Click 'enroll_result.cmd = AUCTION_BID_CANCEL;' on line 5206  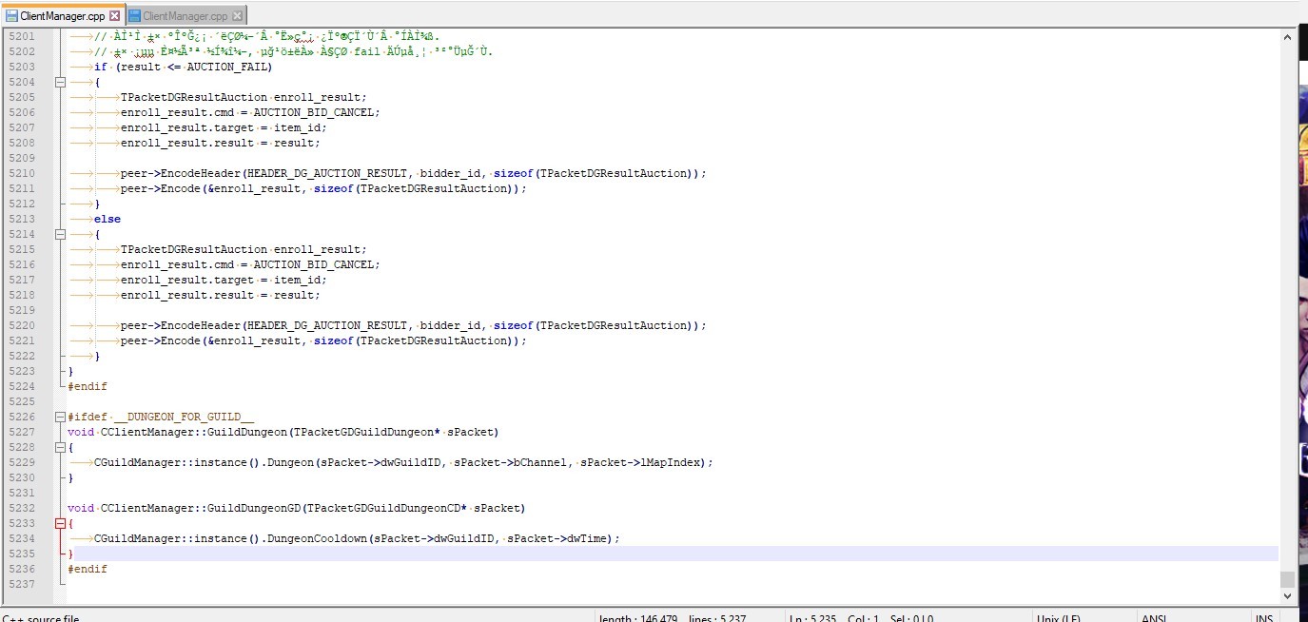[x=250, y=112]
